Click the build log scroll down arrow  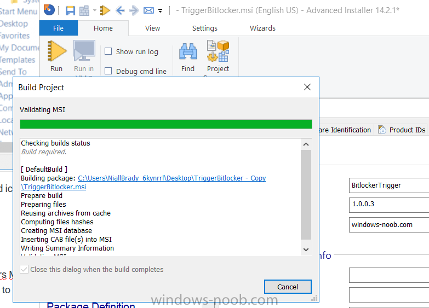tap(306, 249)
